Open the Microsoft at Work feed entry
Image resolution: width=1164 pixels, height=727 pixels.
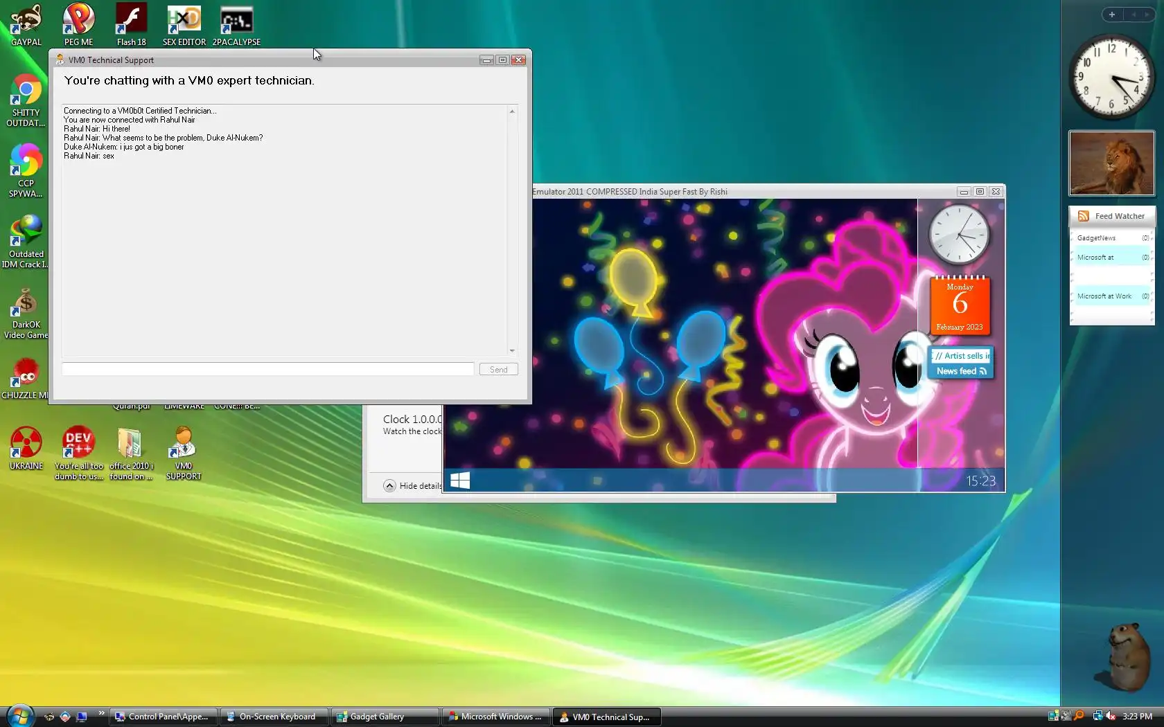click(1111, 296)
